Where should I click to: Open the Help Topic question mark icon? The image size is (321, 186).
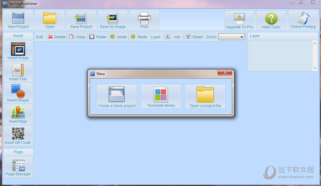[x=271, y=20]
